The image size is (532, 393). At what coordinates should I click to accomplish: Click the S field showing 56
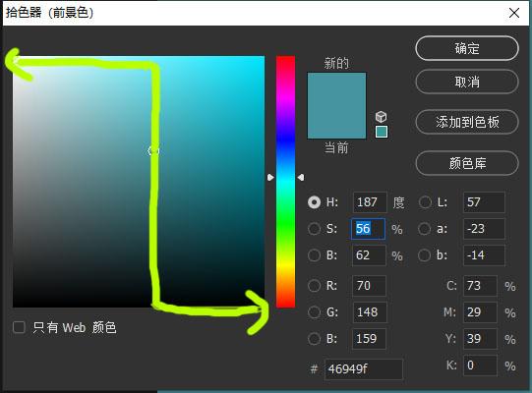368,229
